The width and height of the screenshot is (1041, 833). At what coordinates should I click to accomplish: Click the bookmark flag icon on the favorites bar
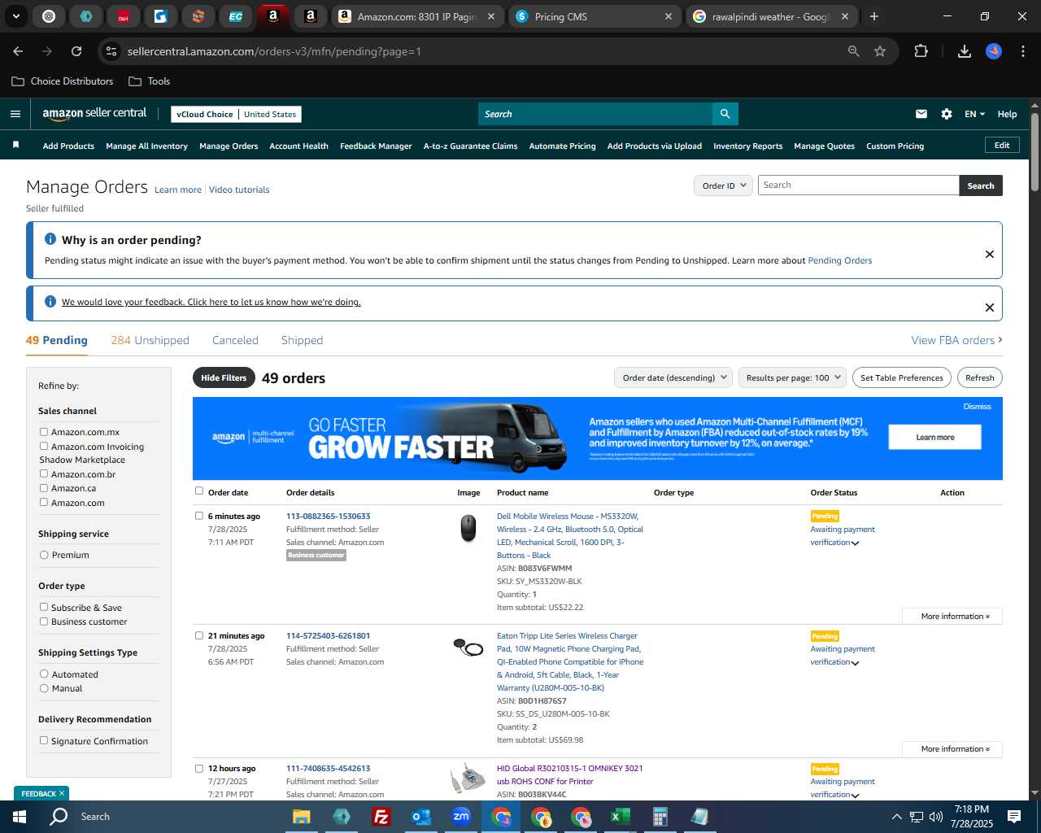15,145
